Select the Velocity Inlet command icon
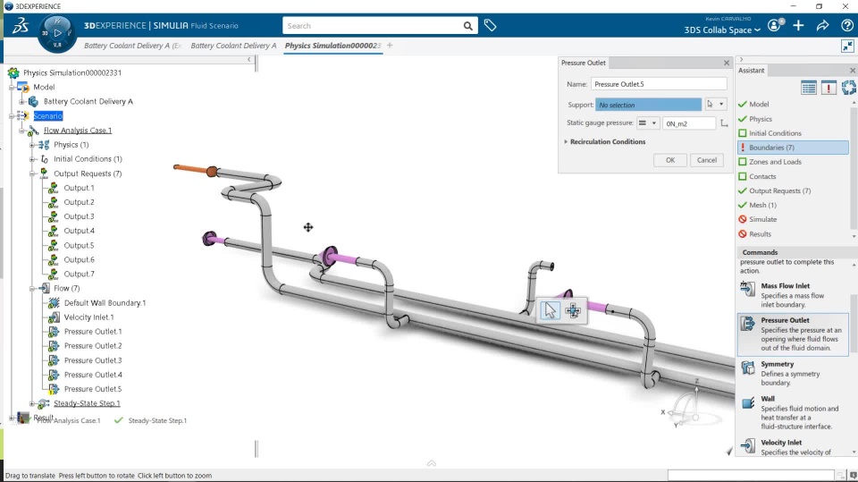Viewport: 858px width, 482px height. (x=747, y=446)
